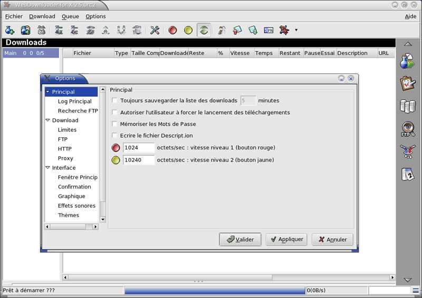This screenshot has height=298, width=422.
Task: Click the speed level 1 value field
Action: point(139,147)
